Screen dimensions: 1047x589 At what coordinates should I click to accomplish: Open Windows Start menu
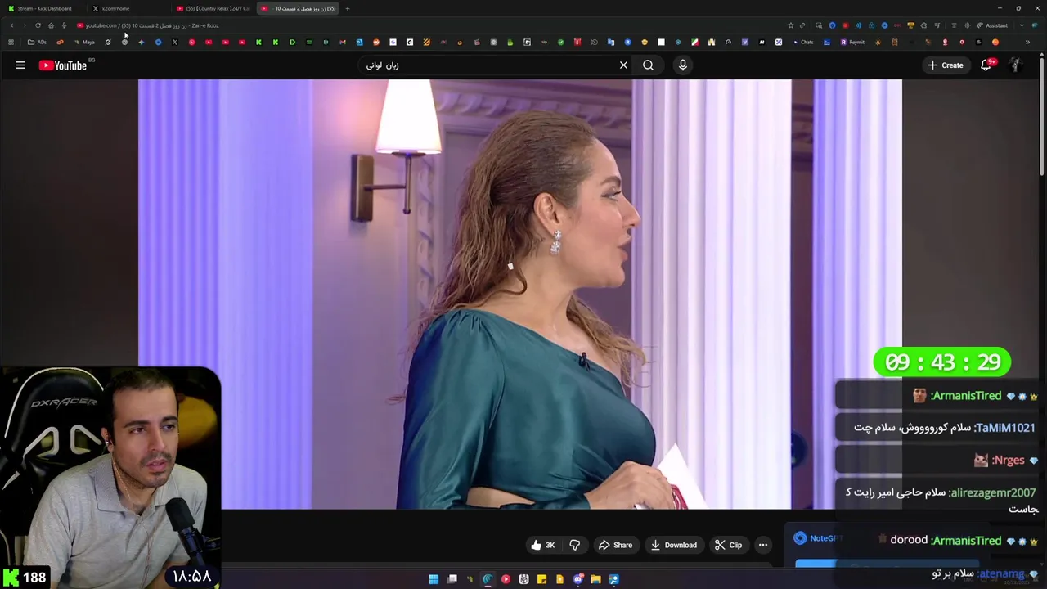point(434,579)
